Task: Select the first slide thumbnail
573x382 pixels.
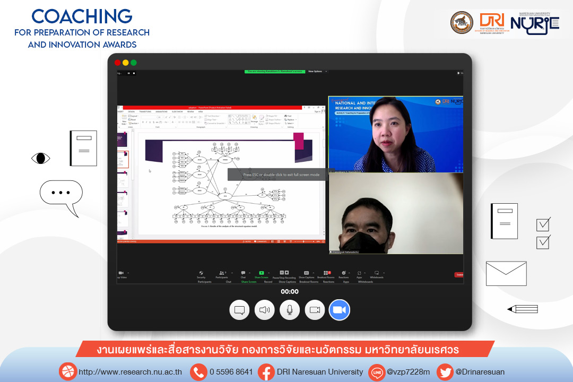Action: coord(122,140)
